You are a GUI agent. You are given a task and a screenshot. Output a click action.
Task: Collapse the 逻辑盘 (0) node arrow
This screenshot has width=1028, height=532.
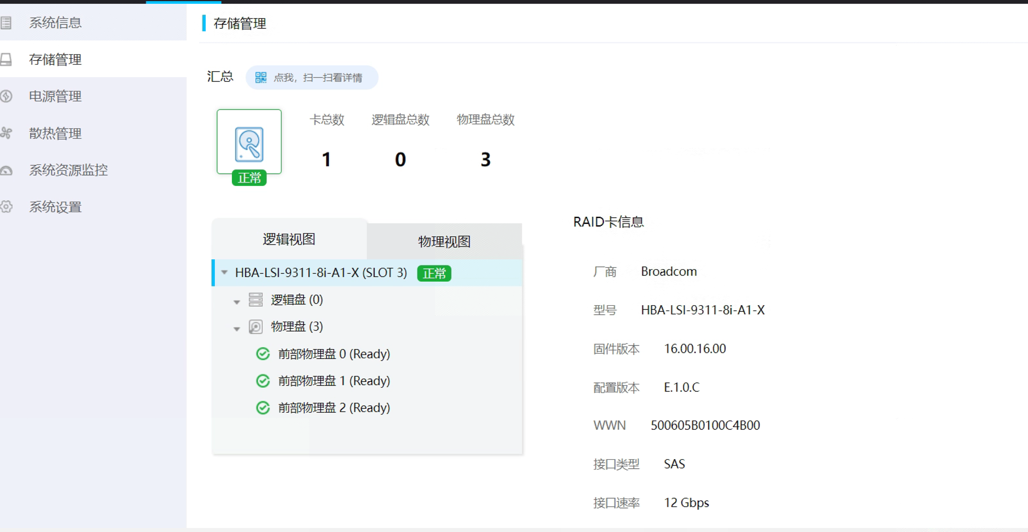point(237,302)
